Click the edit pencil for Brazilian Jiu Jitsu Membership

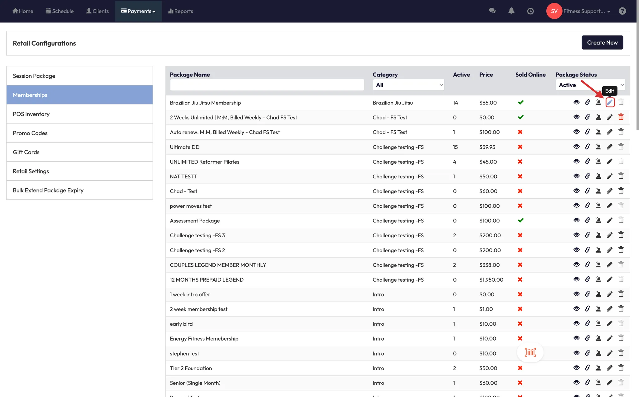[x=610, y=102]
